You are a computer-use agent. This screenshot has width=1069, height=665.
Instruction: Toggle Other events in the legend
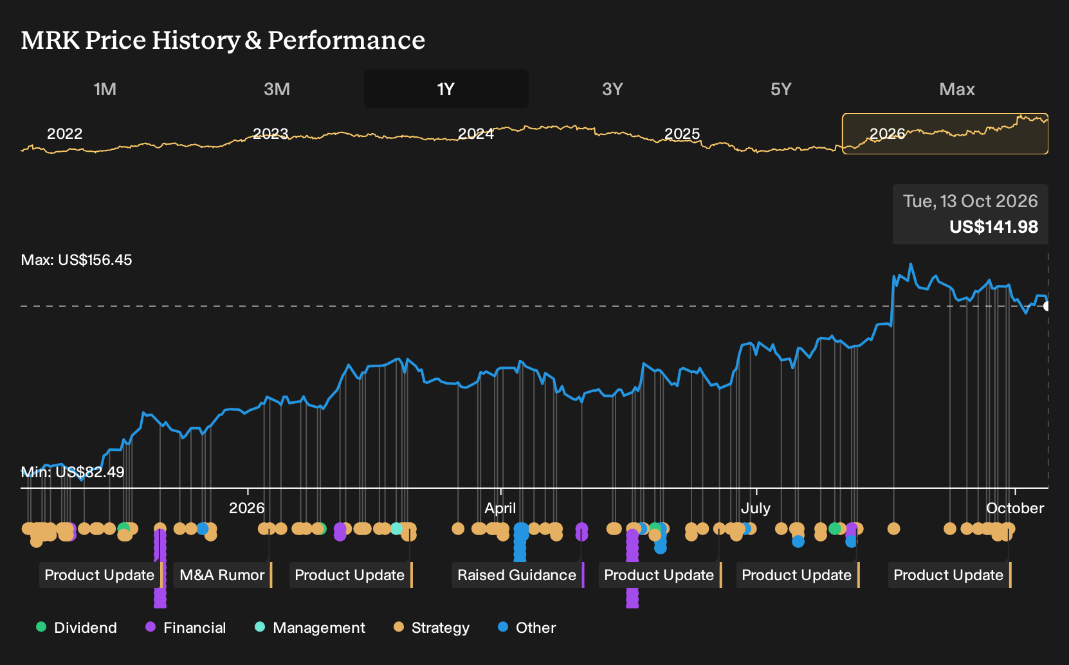point(527,627)
